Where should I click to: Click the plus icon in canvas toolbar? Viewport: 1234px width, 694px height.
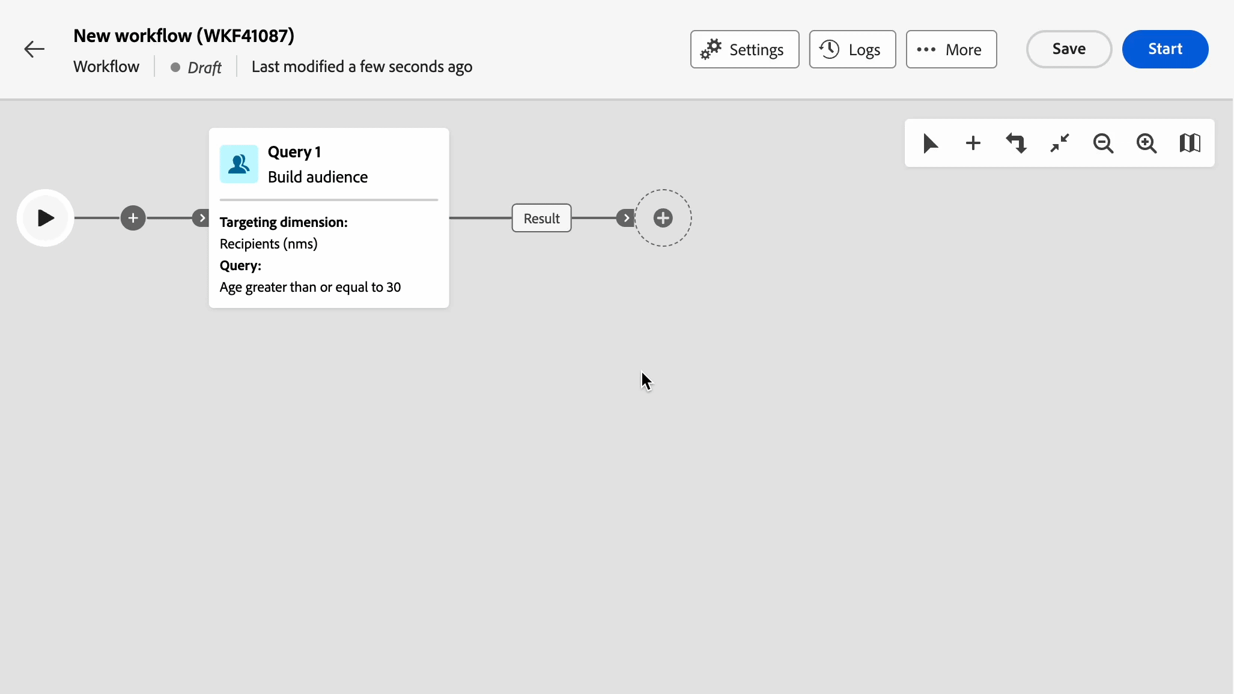(973, 143)
